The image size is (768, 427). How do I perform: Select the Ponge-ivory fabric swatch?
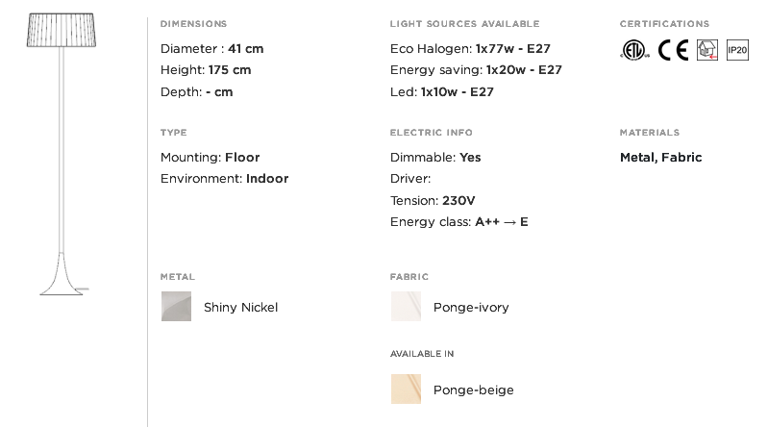click(x=406, y=307)
